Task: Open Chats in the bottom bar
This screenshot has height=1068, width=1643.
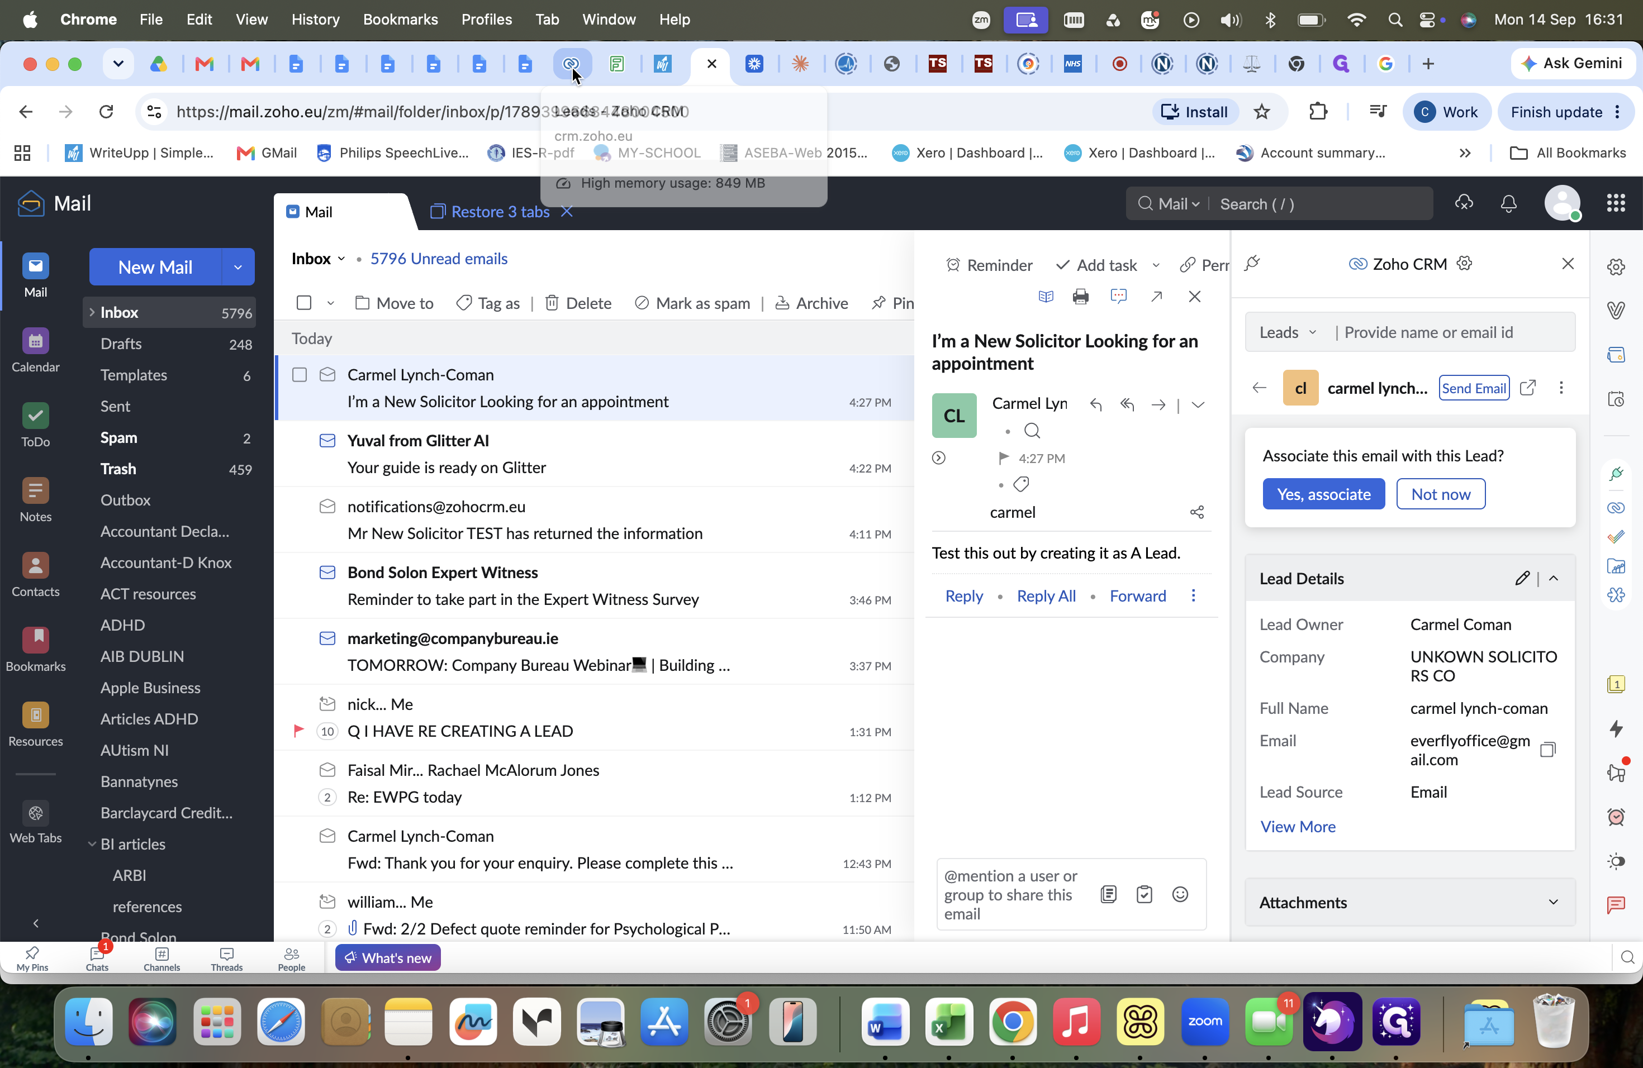Action: click(x=97, y=957)
